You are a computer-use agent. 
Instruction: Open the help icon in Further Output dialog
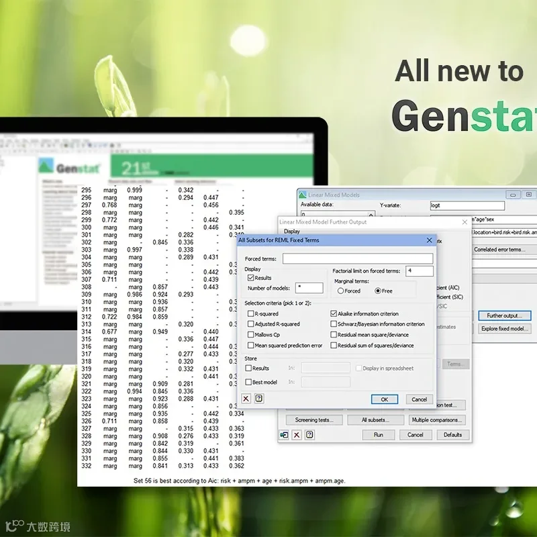tap(309, 435)
